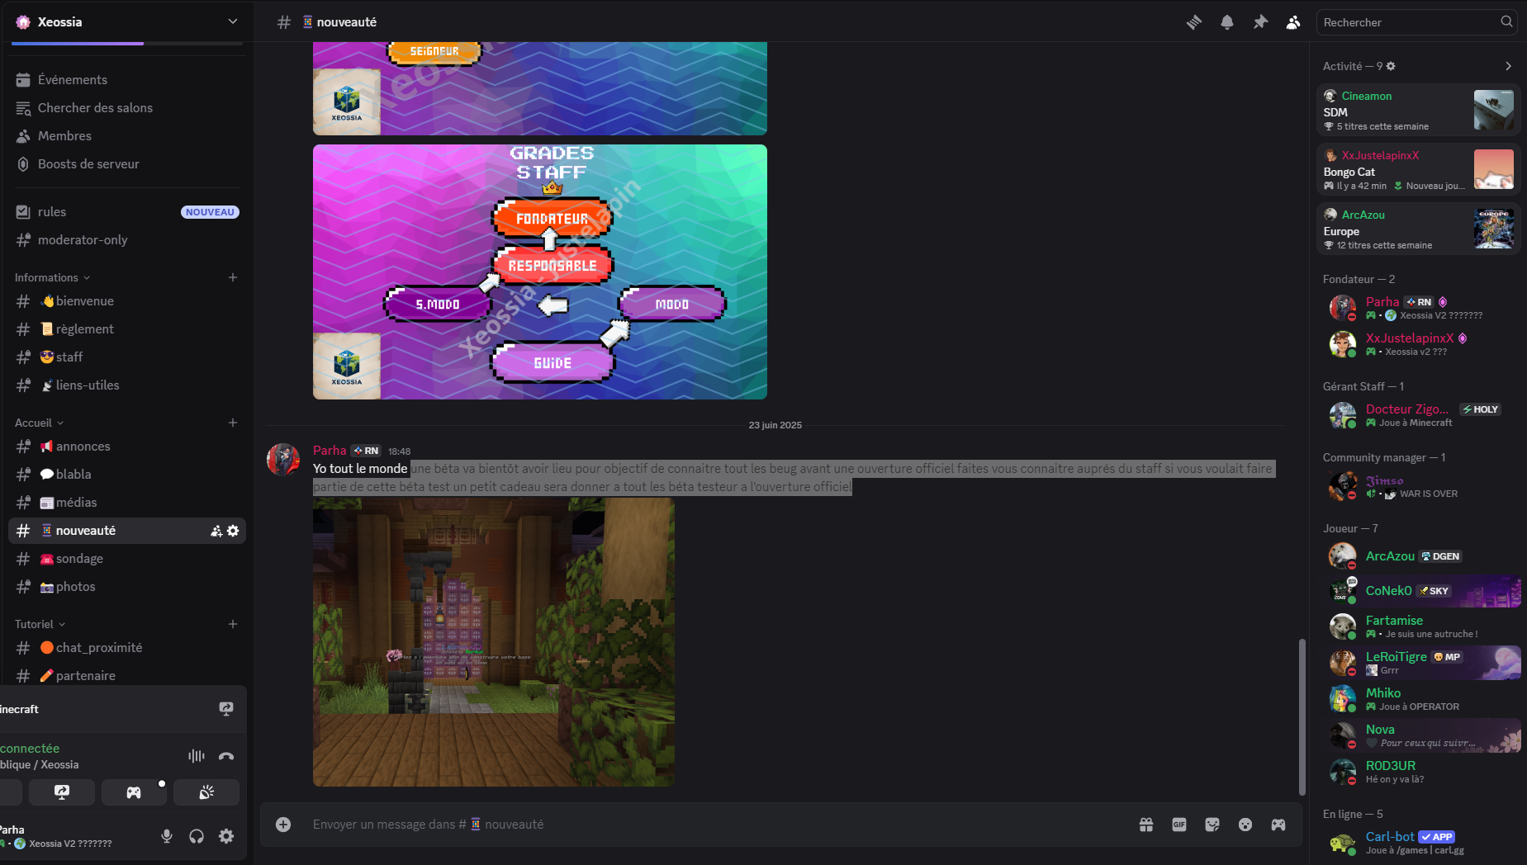Expand the Activité panel chevron
The width and height of the screenshot is (1527, 865).
tap(1508, 66)
